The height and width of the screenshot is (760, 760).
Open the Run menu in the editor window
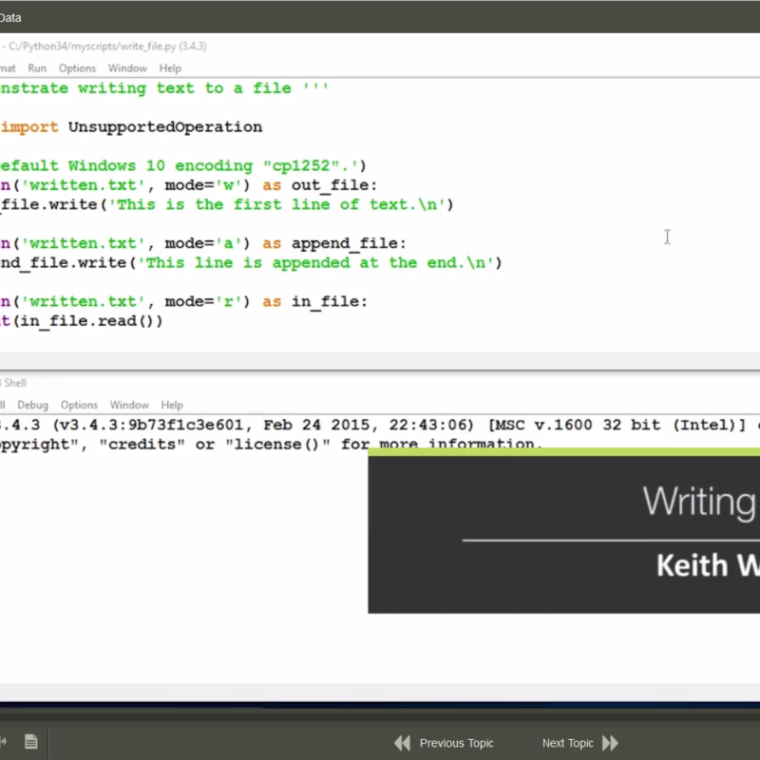tap(37, 68)
